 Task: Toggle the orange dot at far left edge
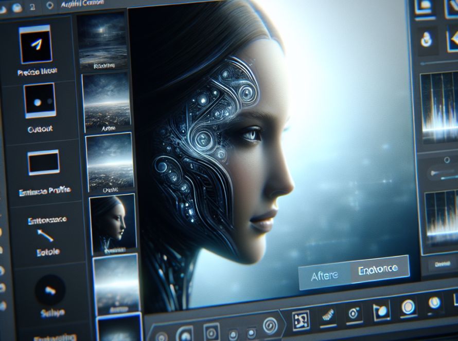(x=3, y=233)
